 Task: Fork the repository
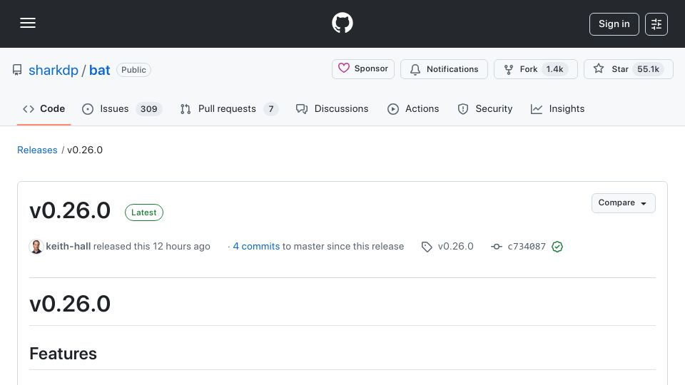[x=536, y=69]
